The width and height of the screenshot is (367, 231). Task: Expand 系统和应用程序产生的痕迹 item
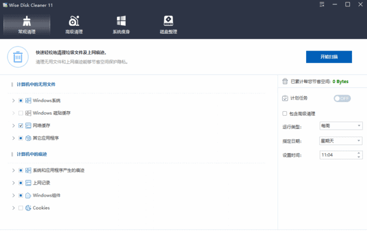13,170
